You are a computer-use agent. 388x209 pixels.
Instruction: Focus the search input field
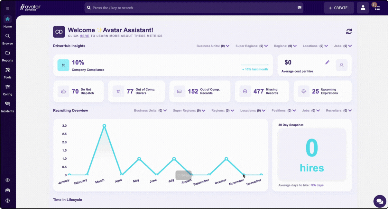193,8
